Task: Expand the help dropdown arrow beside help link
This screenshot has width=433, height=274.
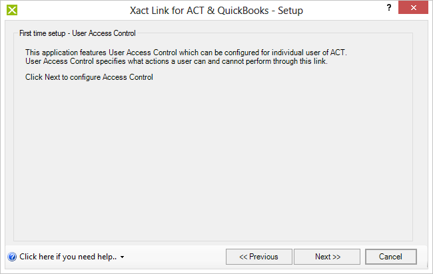Action: click(122, 257)
